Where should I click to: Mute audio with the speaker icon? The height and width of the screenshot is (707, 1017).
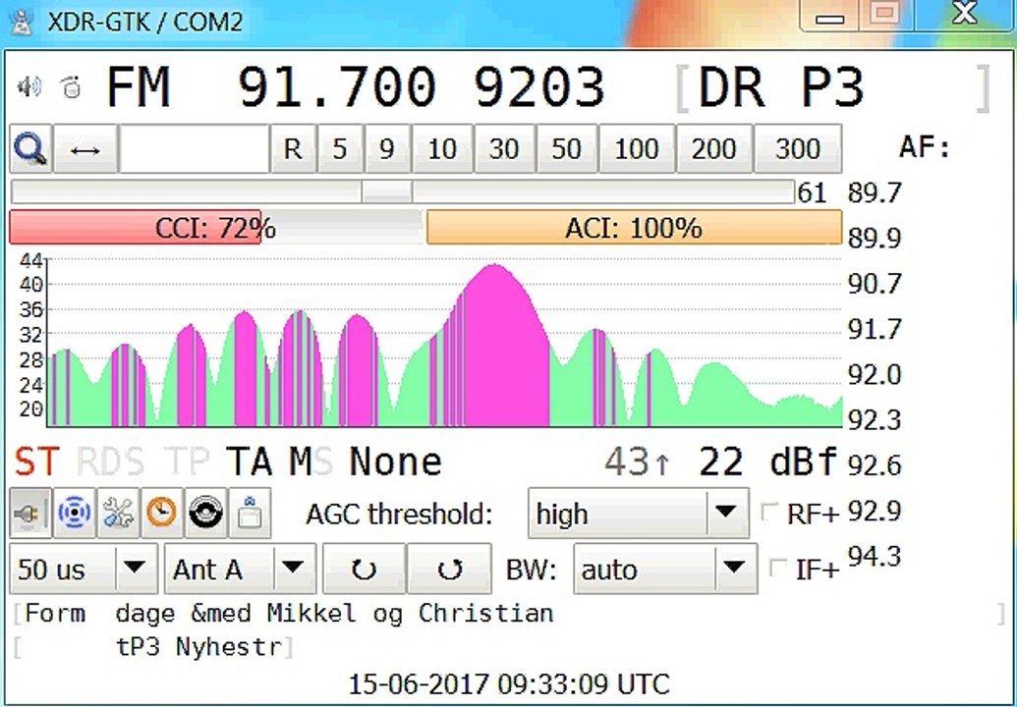tap(29, 86)
